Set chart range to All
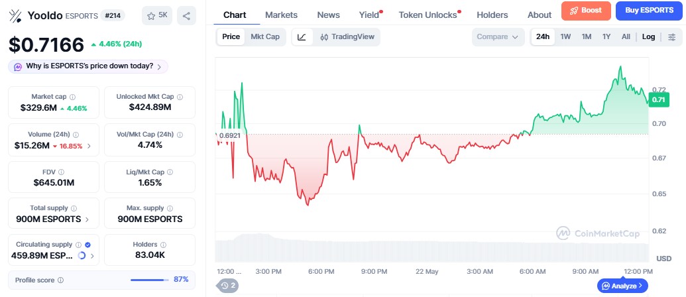686x297 pixels. coord(626,36)
